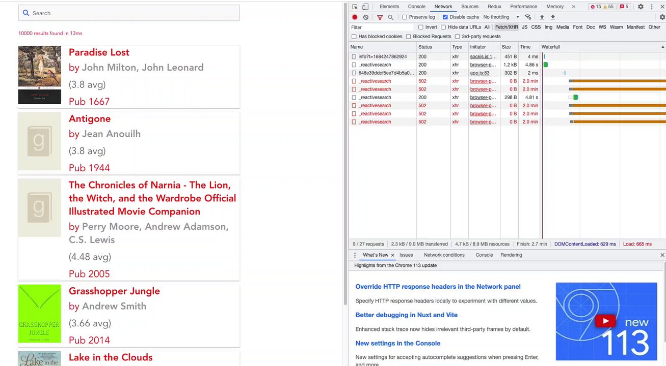Open the Grasshopper Jungle cover image
This screenshot has height=366, width=666.
(x=40, y=314)
